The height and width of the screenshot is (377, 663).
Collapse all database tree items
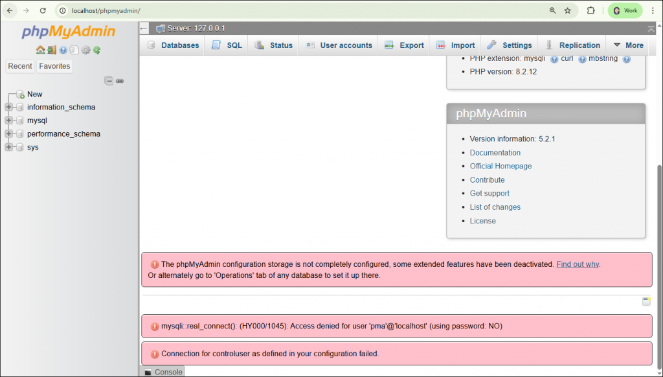coord(109,81)
